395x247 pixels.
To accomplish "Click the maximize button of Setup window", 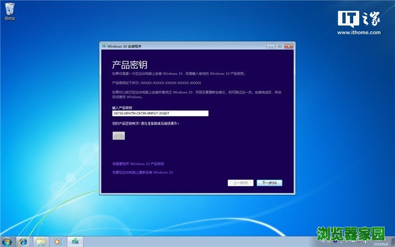I will [x=279, y=46].
